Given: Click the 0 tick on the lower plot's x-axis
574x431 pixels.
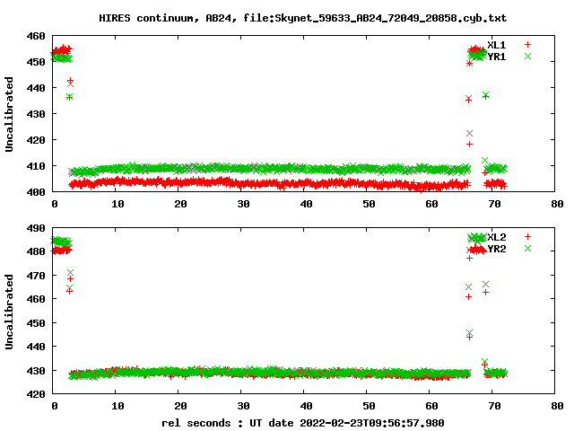Looking at the screenshot, I should pos(55,406).
